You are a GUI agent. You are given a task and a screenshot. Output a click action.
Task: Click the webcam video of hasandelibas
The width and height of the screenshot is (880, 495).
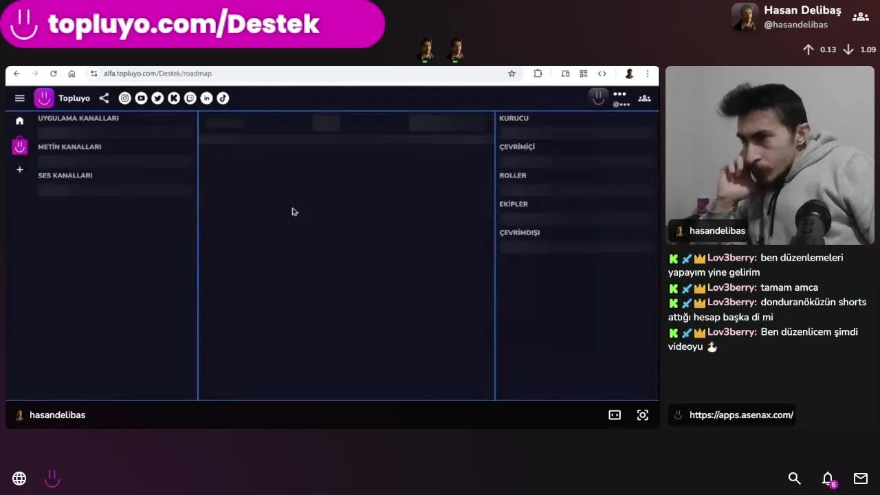click(x=770, y=155)
